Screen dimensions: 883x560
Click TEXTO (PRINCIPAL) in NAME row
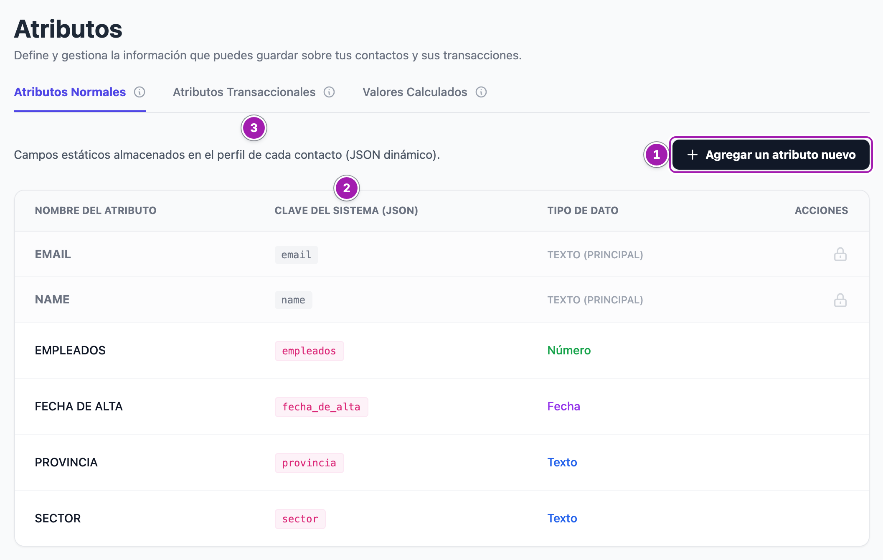pos(595,300)
